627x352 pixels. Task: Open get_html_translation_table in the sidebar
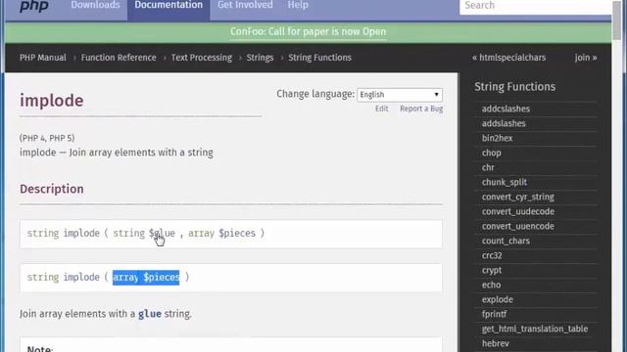[x=535, y=329]
